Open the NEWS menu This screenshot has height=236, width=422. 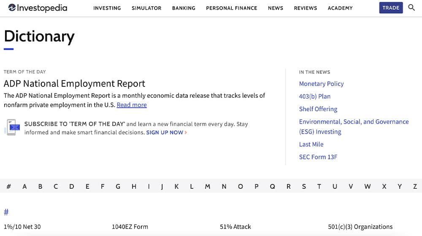275,8
